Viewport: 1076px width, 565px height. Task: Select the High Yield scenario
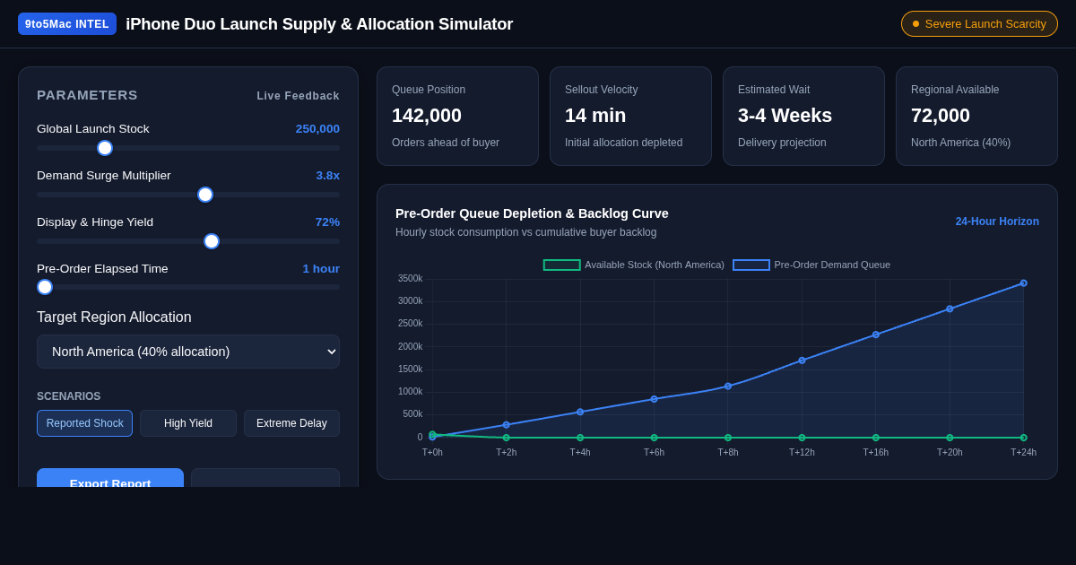[188, 423]
